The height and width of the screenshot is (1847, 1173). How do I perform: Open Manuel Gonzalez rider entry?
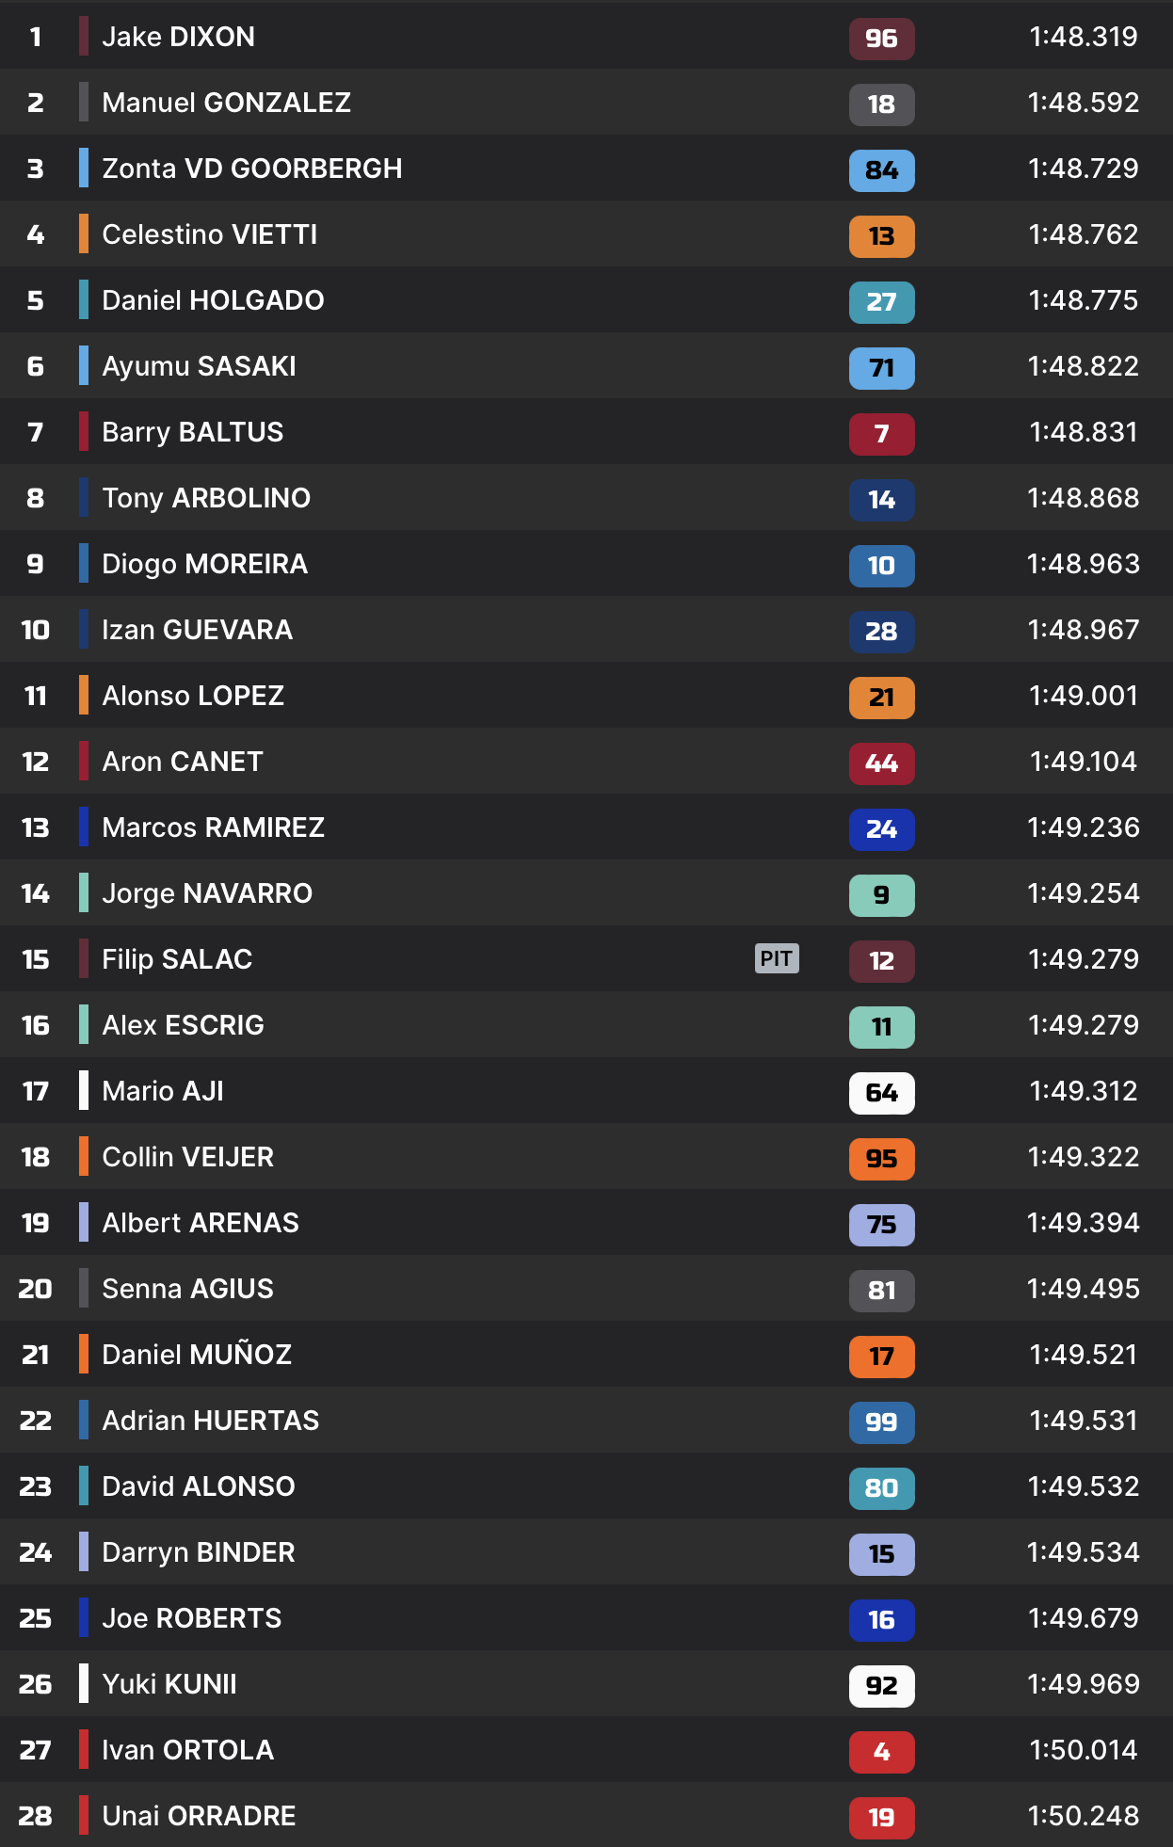click(226, 103)
